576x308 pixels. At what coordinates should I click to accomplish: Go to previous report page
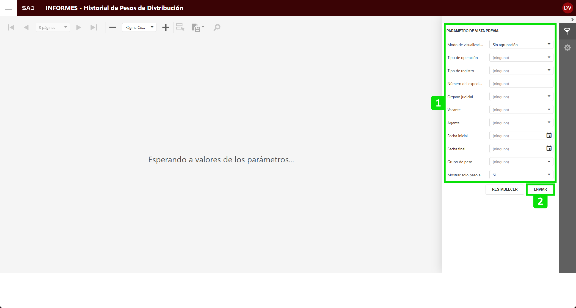tap(26, 27)
